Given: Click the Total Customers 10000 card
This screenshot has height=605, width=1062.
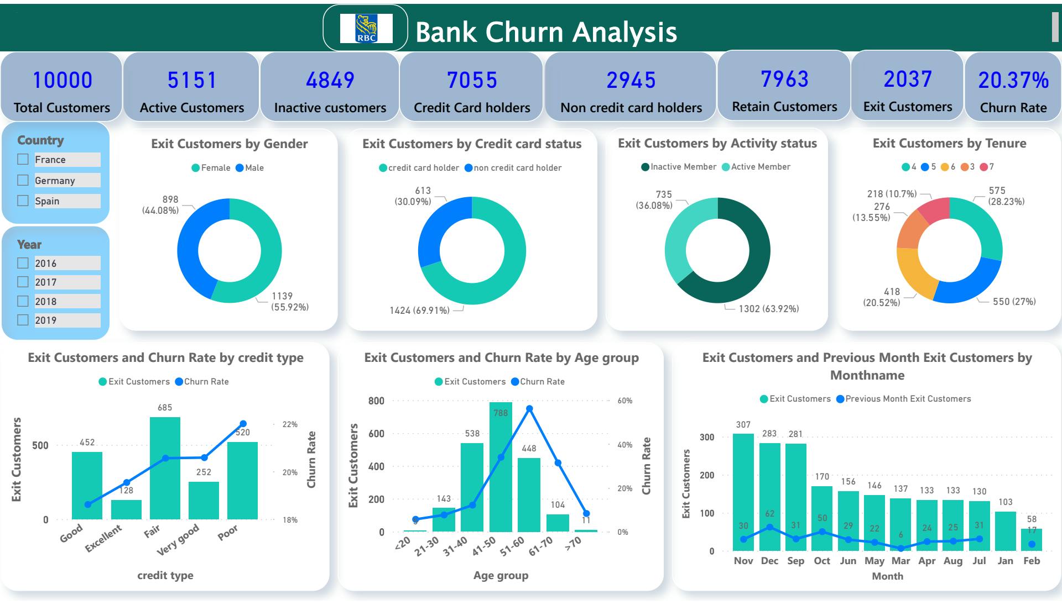Looking at the screenshot, I should [61, 88].
